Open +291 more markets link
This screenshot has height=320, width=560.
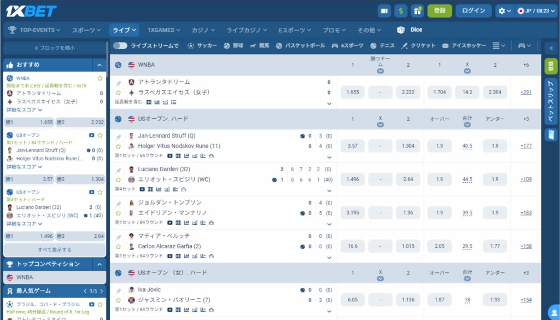pos(526,92)
